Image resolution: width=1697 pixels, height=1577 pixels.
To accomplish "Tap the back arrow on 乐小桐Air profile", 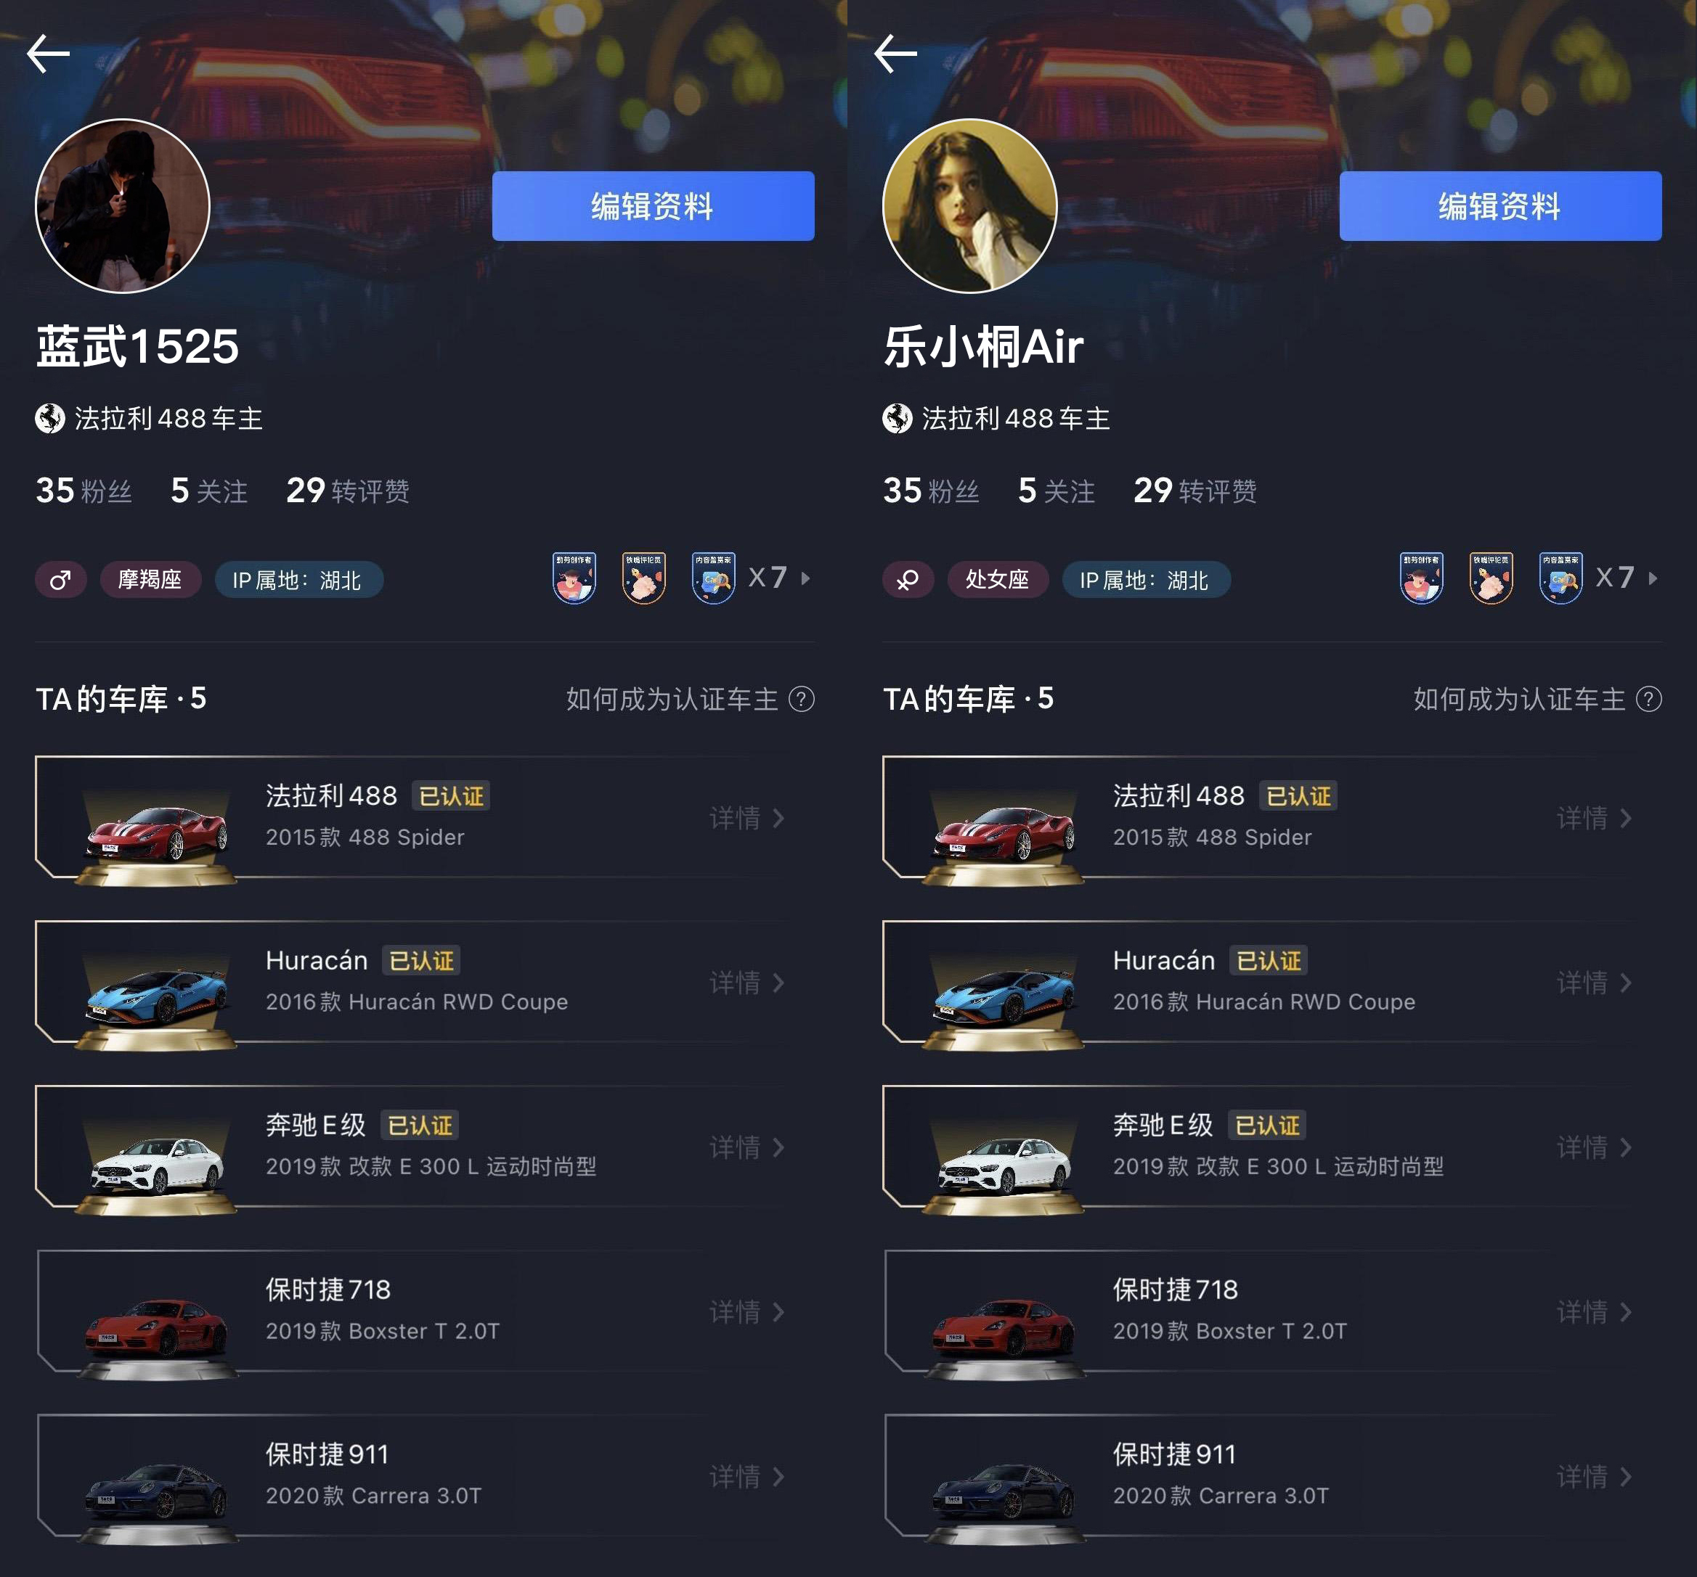I will (x=895, y=54).
